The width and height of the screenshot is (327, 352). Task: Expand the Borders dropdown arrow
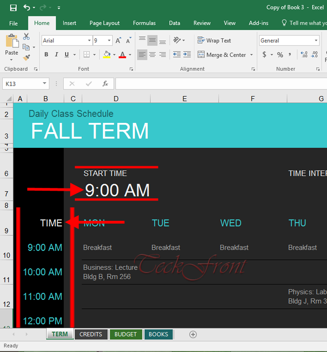pyautogui.click(x=94, y=55)
